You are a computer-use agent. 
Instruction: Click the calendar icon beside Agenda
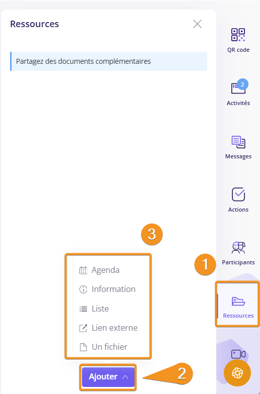coord(83,270)
